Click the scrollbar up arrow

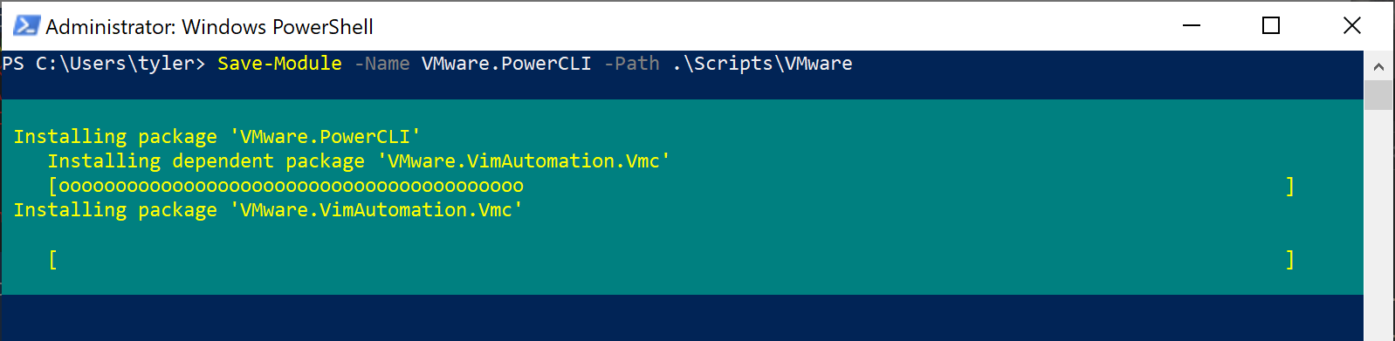[x=1378, y=66]
